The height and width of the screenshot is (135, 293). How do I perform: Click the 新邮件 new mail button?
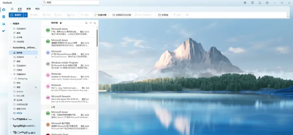pos(16,15)
